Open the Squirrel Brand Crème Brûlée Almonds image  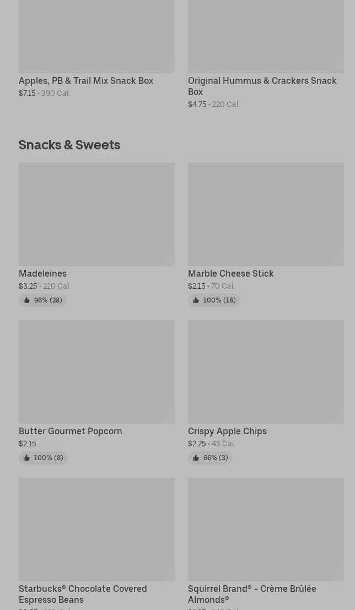(x=266, y=530)
